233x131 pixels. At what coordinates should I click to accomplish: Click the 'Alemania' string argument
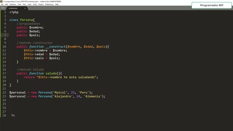tap(93, 96)
